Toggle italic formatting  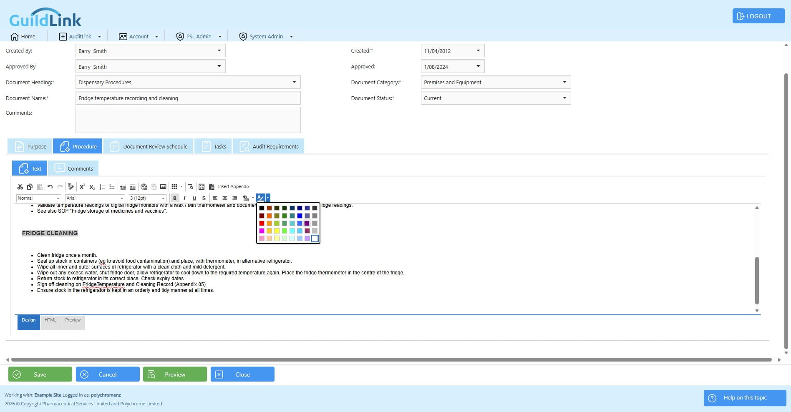pyautogui.click(x=184, y=198)
